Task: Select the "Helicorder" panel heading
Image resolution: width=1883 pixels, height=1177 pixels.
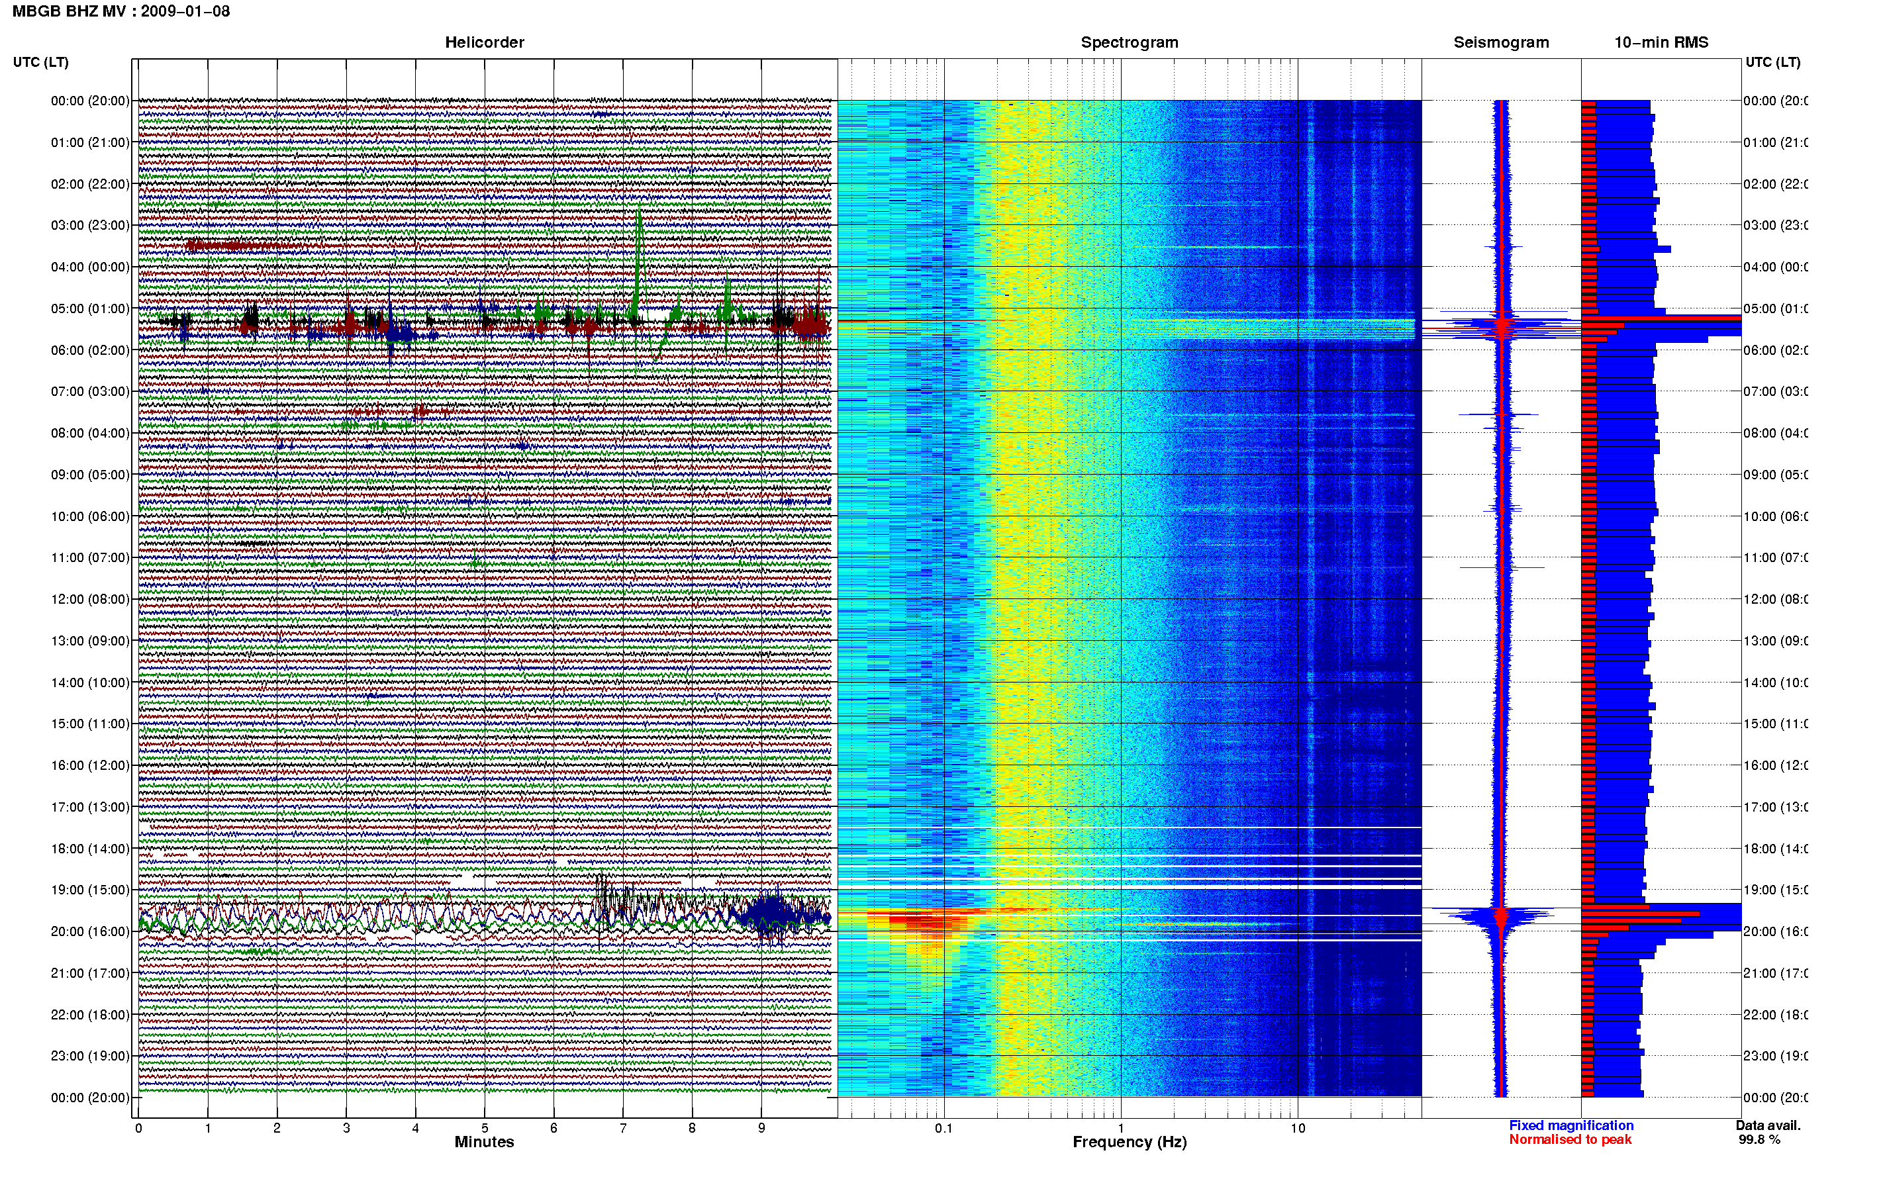Action: (x=484, y=43)
